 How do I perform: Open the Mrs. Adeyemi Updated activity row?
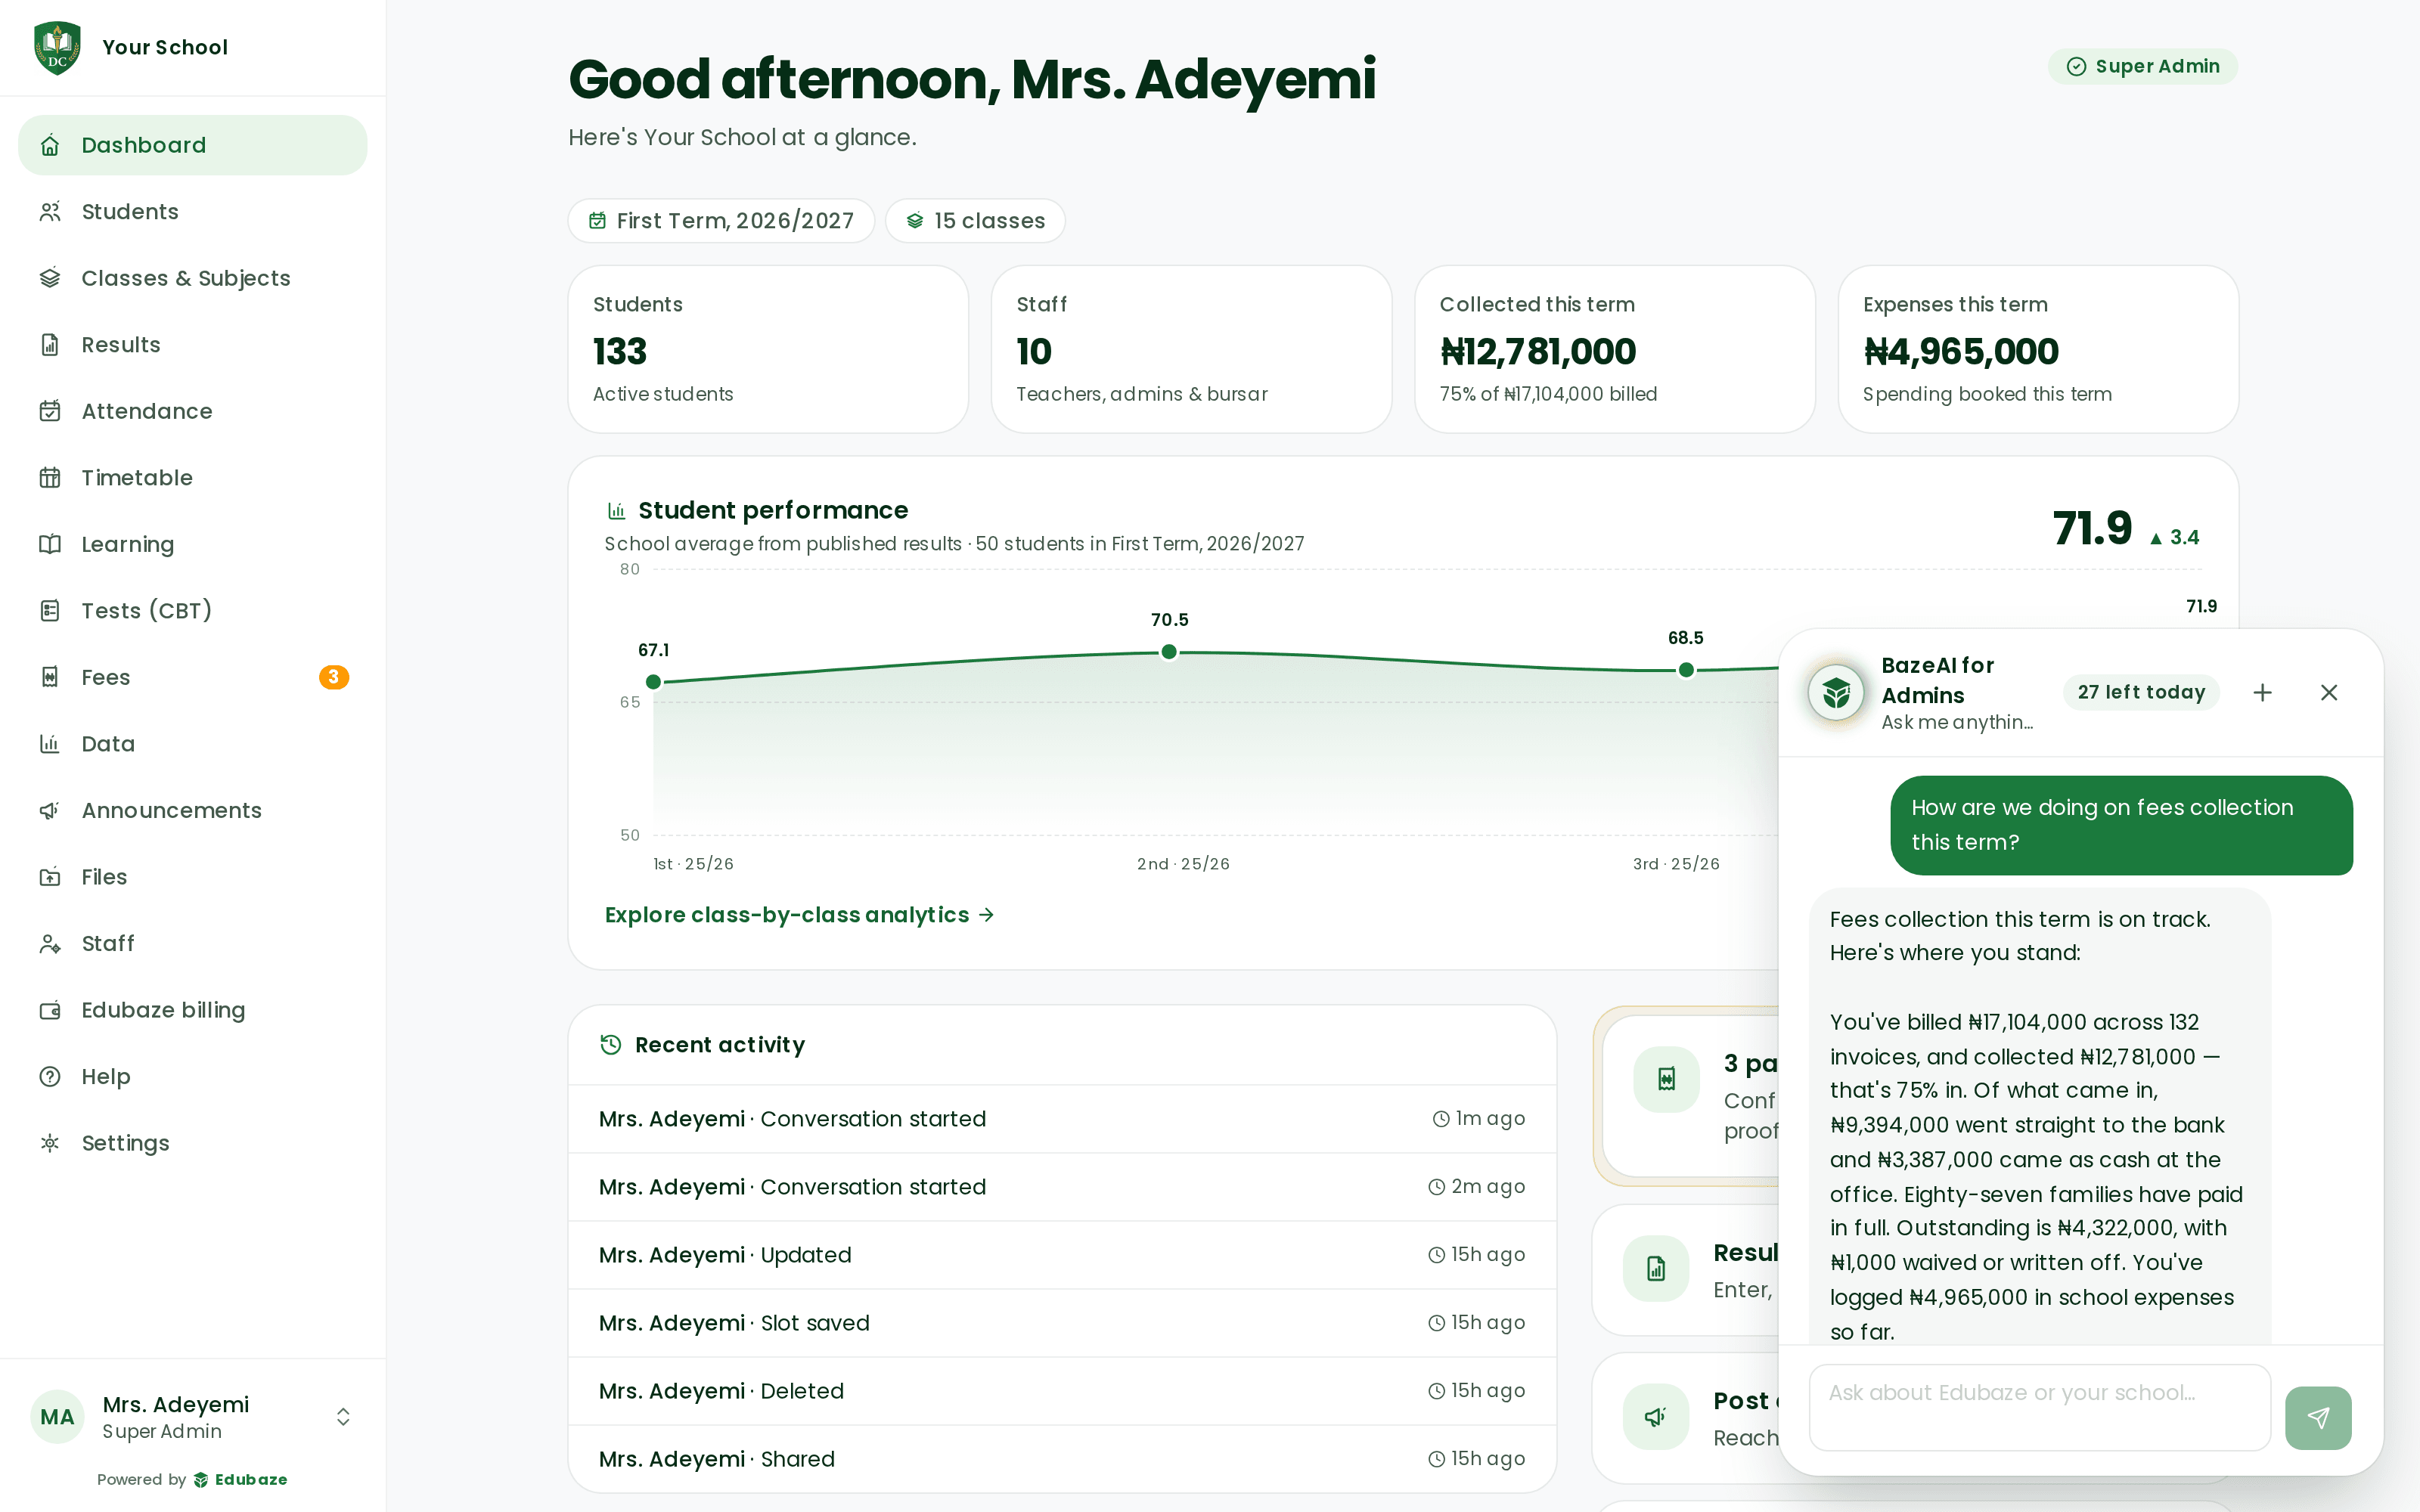point(1062,1255)
